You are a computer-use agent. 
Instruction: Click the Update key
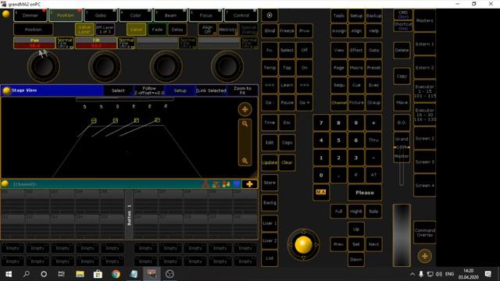click(270, 162)
